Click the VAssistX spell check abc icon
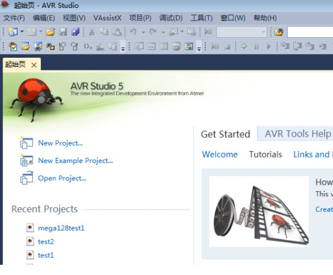 [100, 46]
